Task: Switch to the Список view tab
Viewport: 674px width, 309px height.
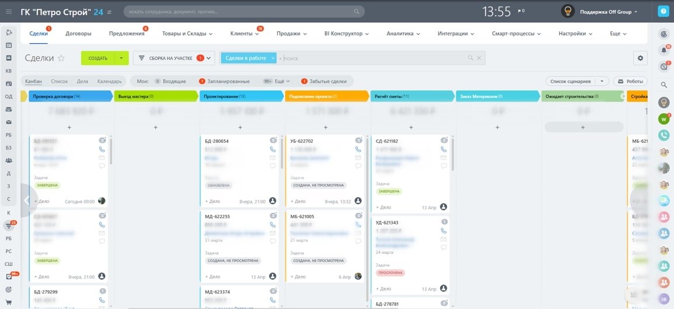Action: tap(60, 81)
